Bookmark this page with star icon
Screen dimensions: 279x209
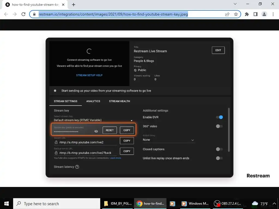(236, 14)
